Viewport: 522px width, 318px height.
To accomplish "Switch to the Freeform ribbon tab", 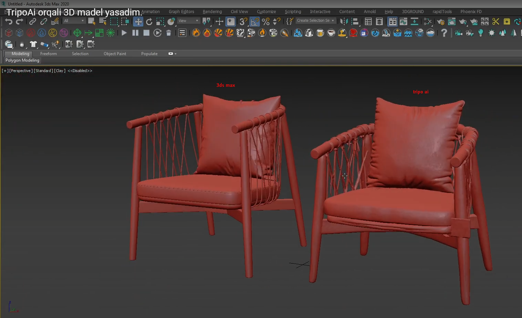I will click(49, 54).
